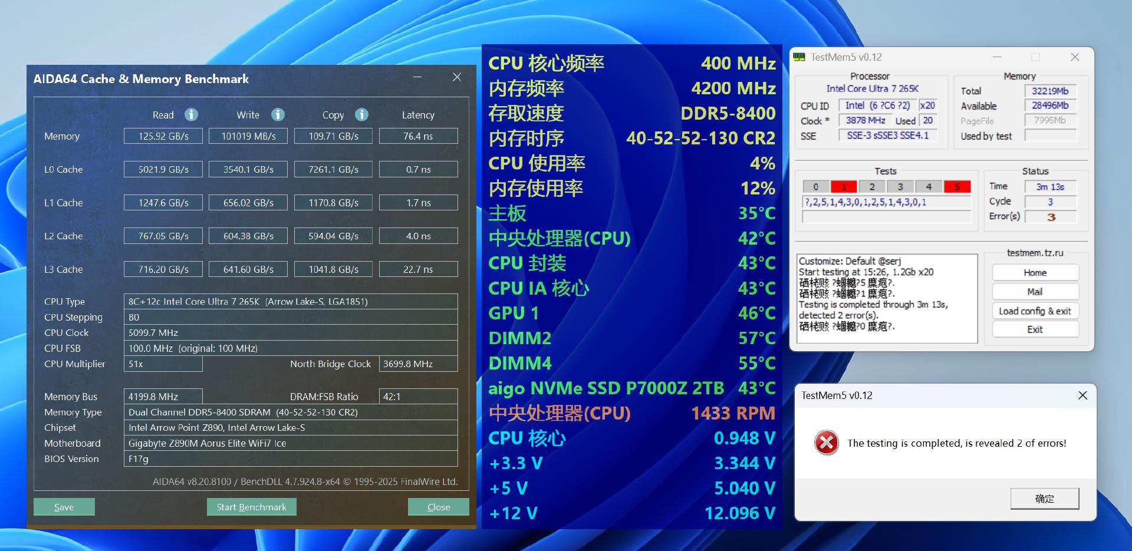
Task: Click the SSE field SSE-3 sSSE3 SSE4.1
Action: pos(887,136)
